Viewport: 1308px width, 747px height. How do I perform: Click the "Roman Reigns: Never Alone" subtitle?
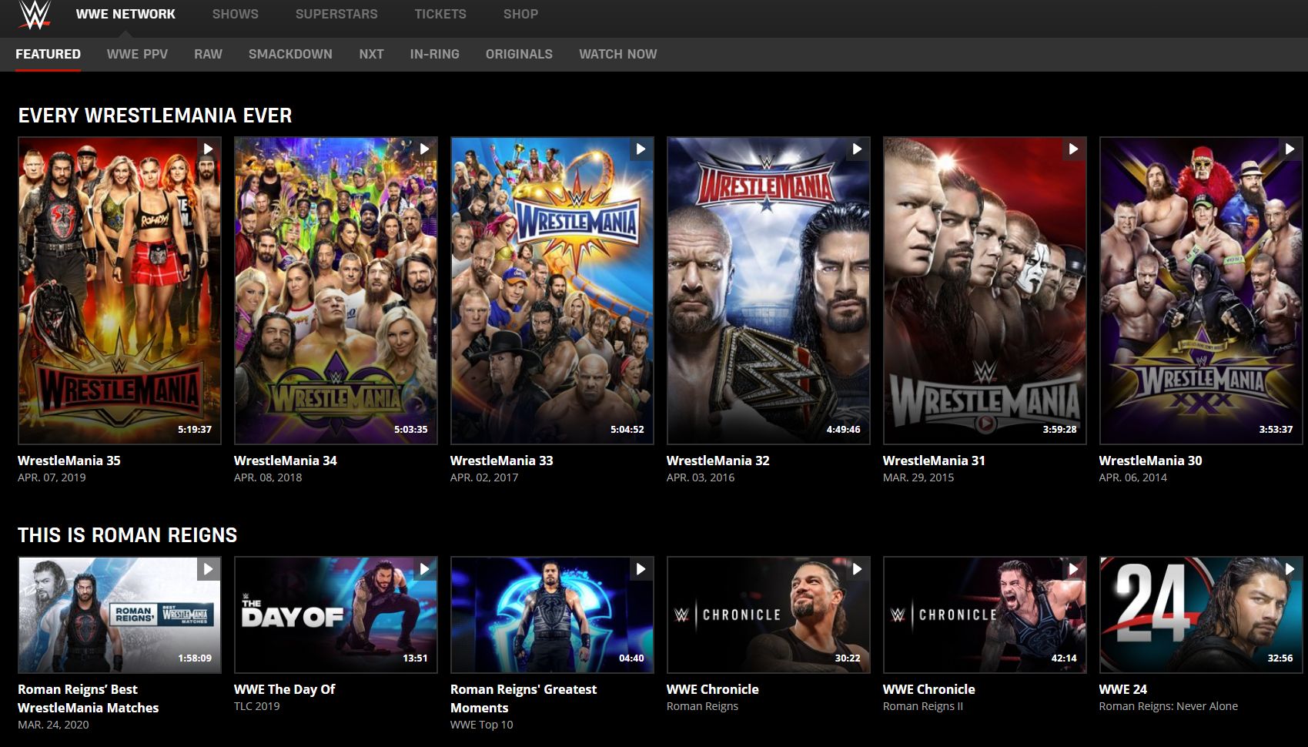(x=1169, y=706)
